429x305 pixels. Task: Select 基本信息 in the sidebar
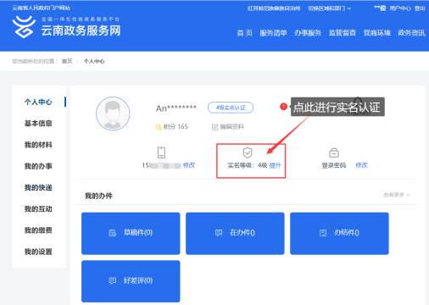point(38,124)
